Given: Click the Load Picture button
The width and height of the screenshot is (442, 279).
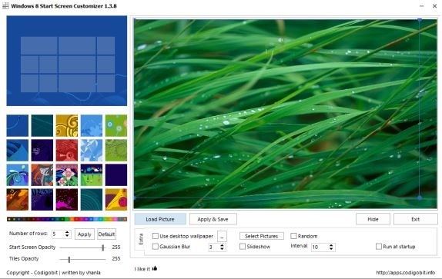Looking at the screenshot, I should click(160, 219).
